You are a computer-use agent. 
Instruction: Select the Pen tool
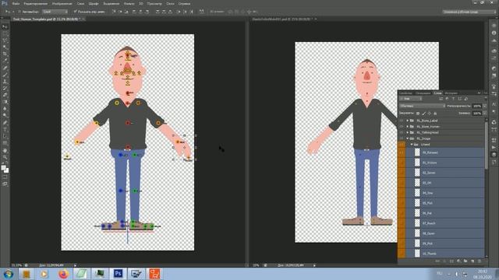(5, 123)
